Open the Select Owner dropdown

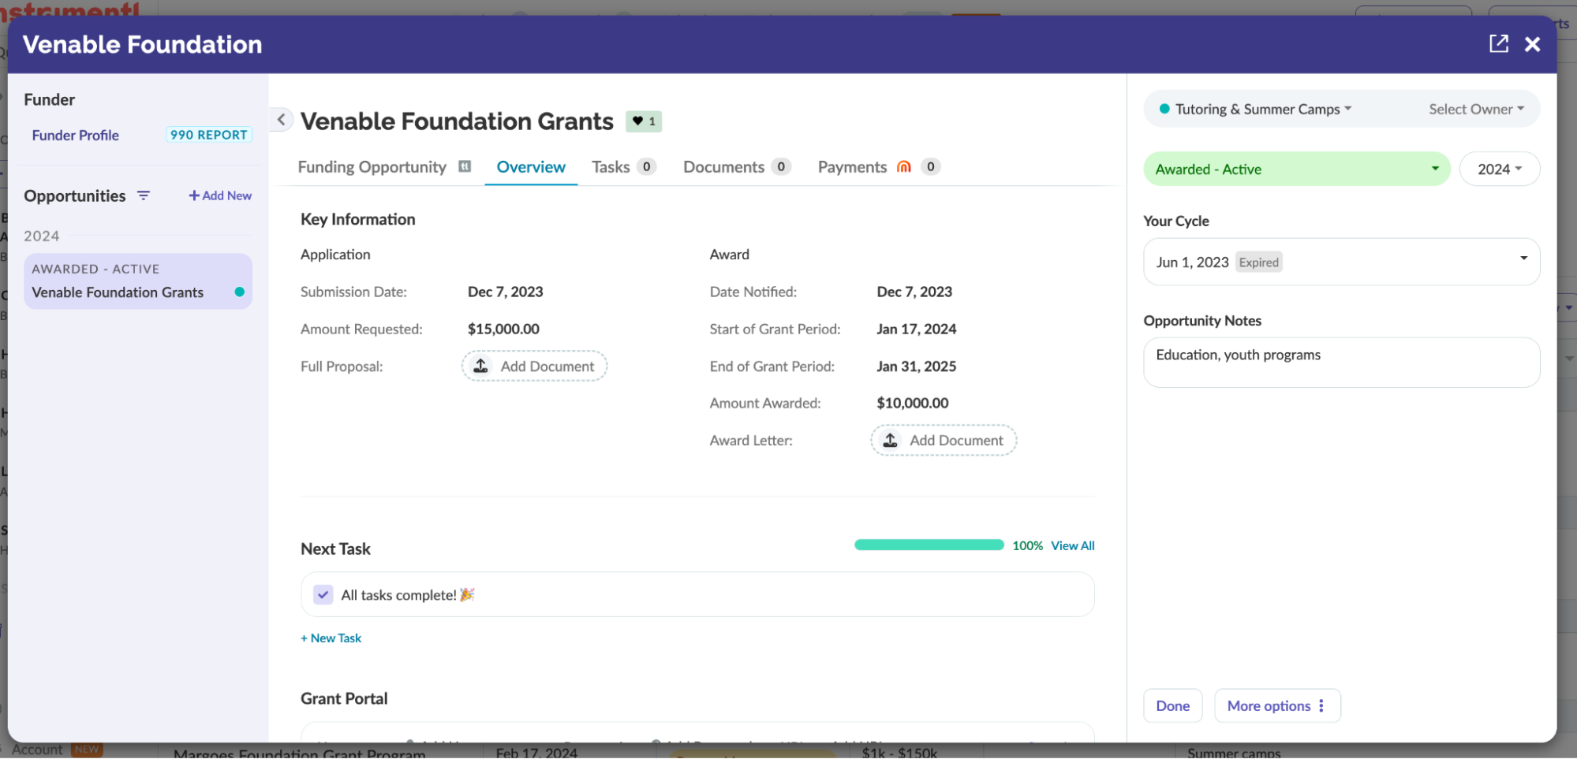coord(1476,109)
